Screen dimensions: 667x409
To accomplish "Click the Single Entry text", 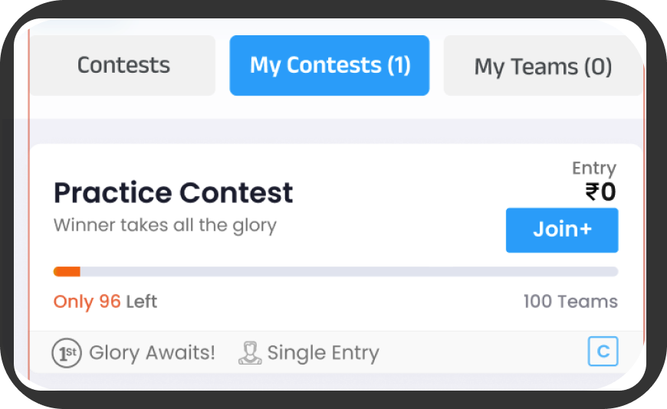I will (x=324, y=353).
